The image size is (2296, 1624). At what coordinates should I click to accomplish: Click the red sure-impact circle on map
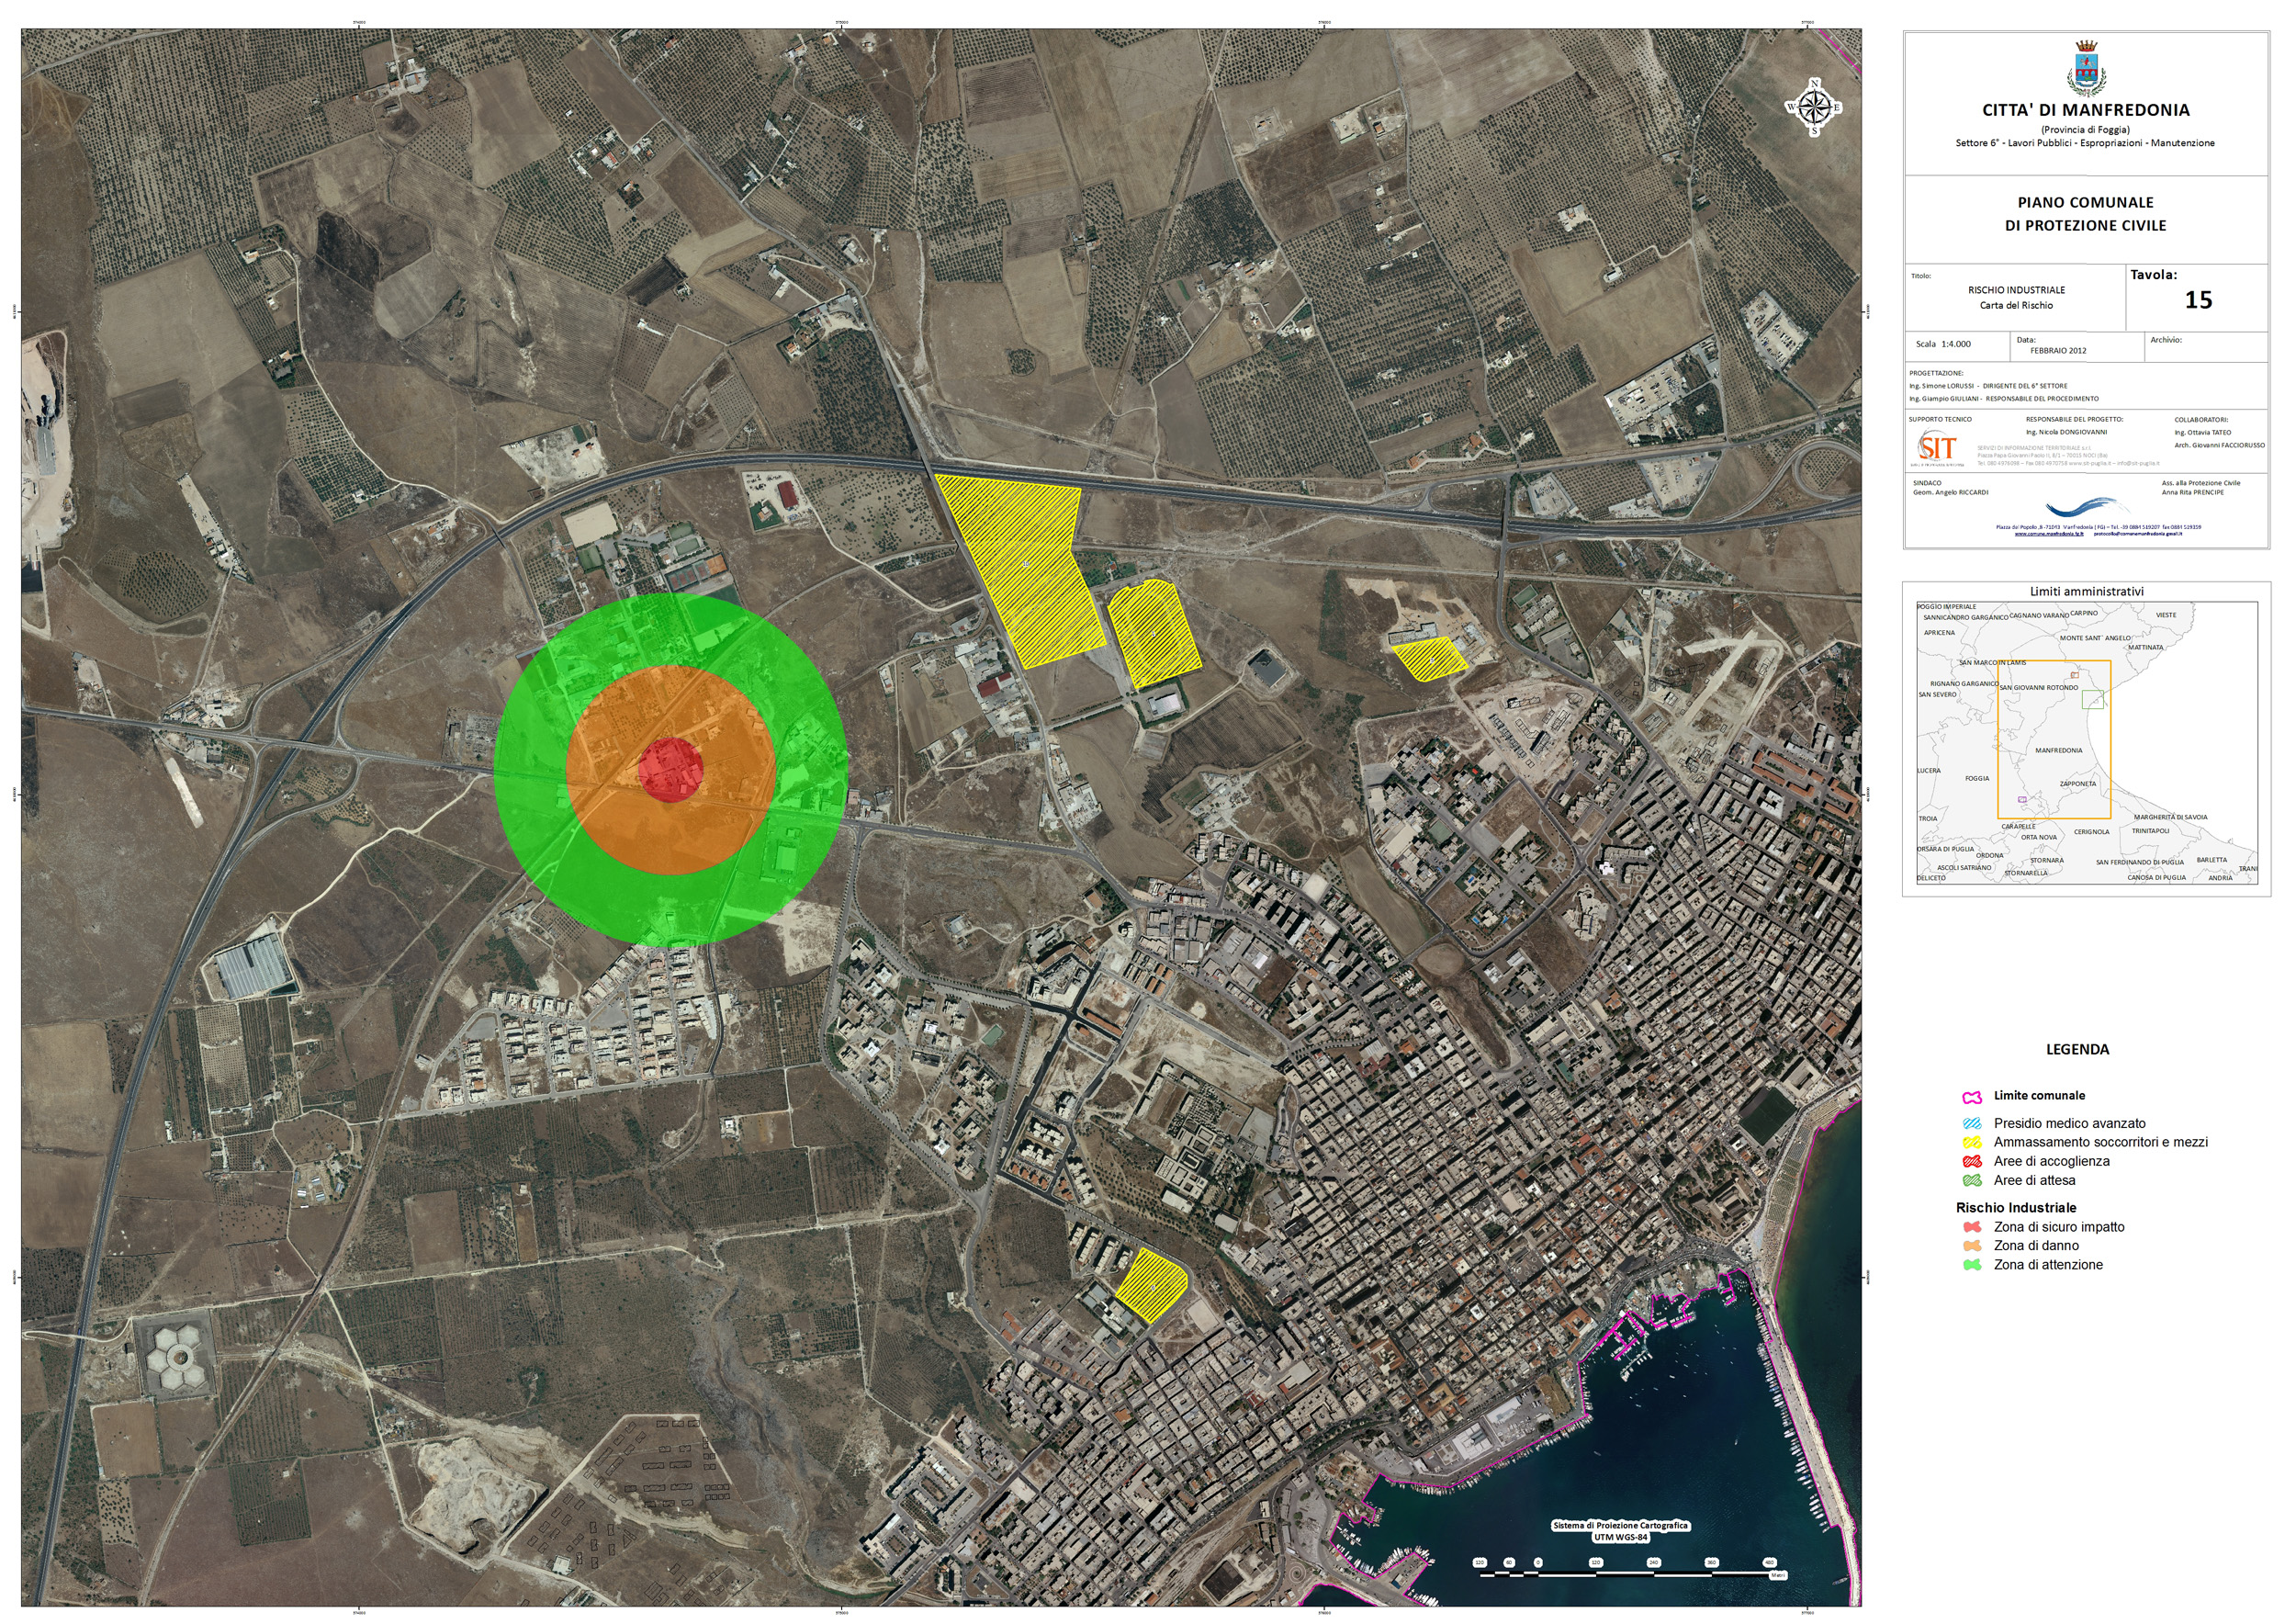pos(670,769)
